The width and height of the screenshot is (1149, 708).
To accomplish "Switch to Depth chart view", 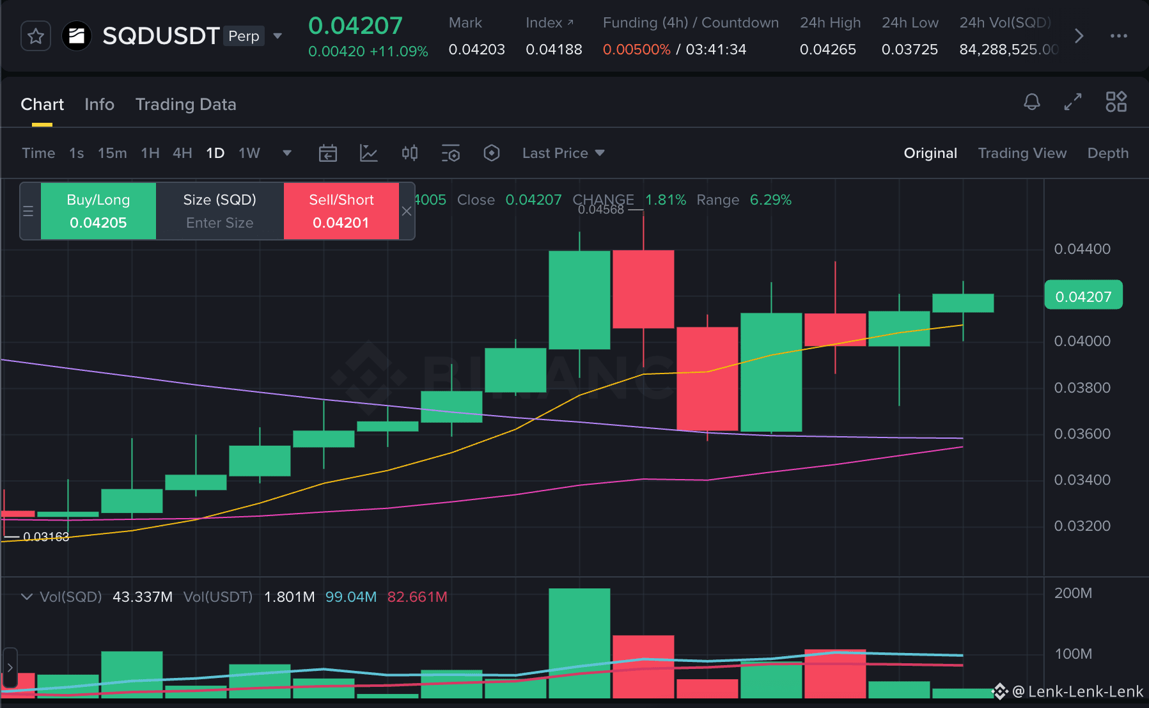I will tap(1108, 153).
